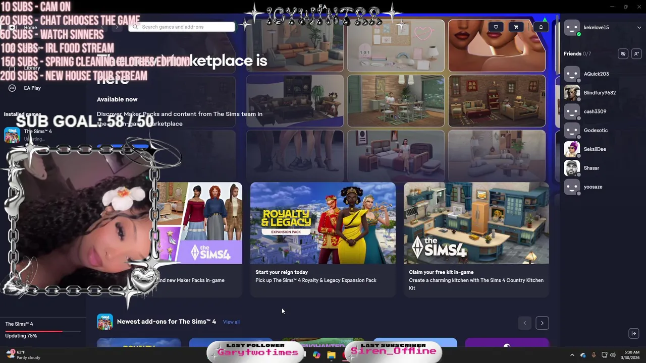The height and width of the screenshot is (363, 646).
Task: Select friend name AQuick203
Action: tap(596, 74)
